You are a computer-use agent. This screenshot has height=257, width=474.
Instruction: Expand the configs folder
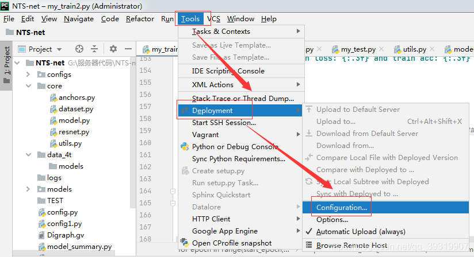29,75
